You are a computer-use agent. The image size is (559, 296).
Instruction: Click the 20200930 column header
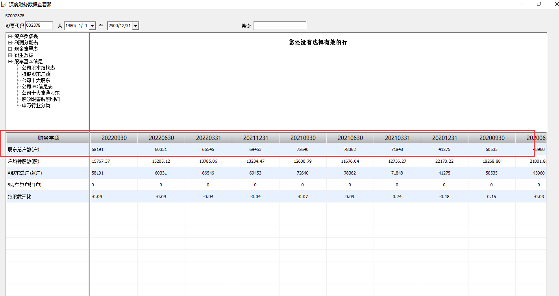(492, 138)
